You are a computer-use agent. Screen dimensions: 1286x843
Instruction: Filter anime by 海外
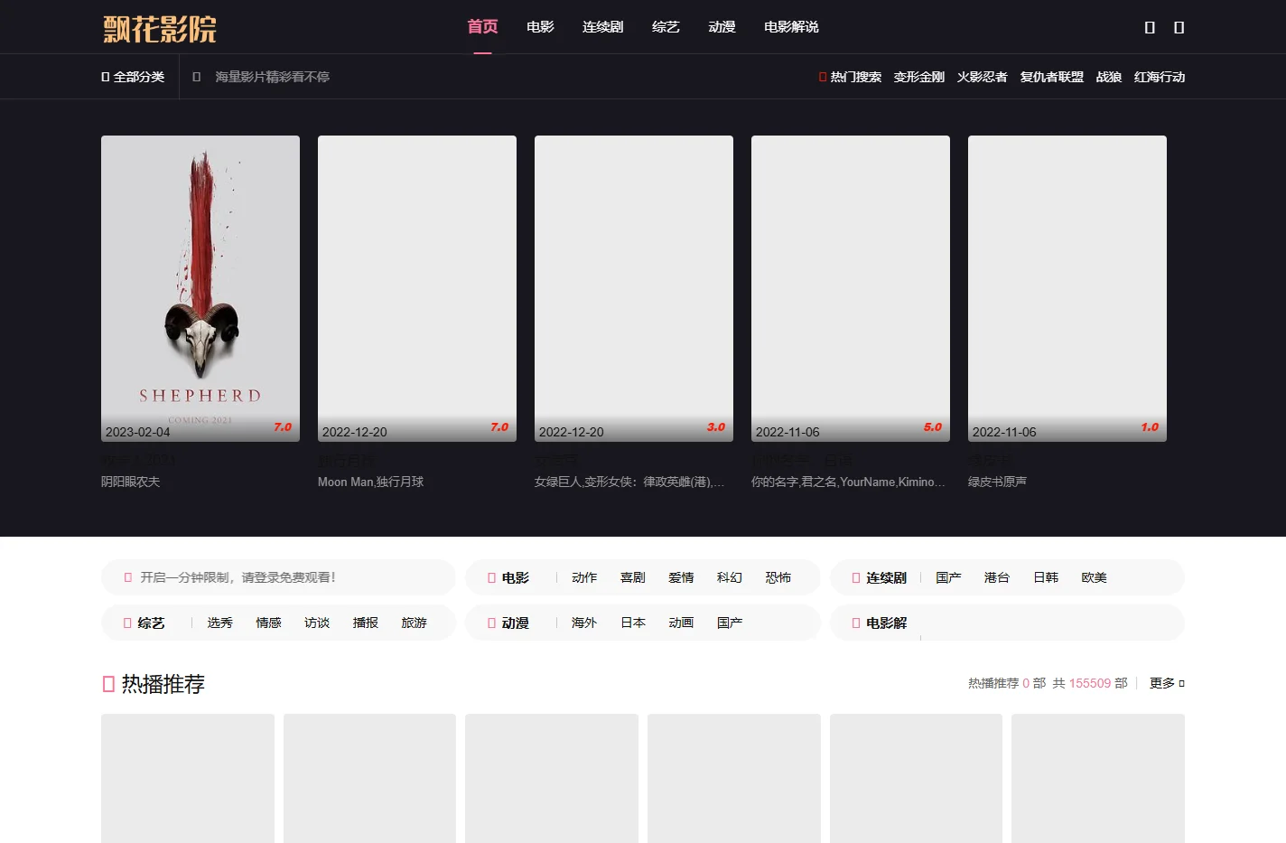click(584, 623)
